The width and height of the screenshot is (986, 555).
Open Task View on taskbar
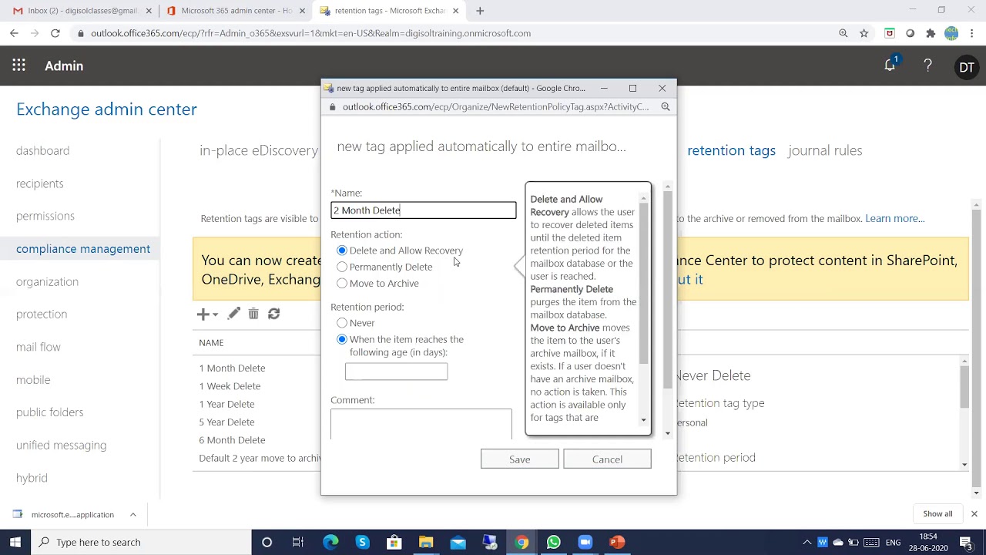298,542
